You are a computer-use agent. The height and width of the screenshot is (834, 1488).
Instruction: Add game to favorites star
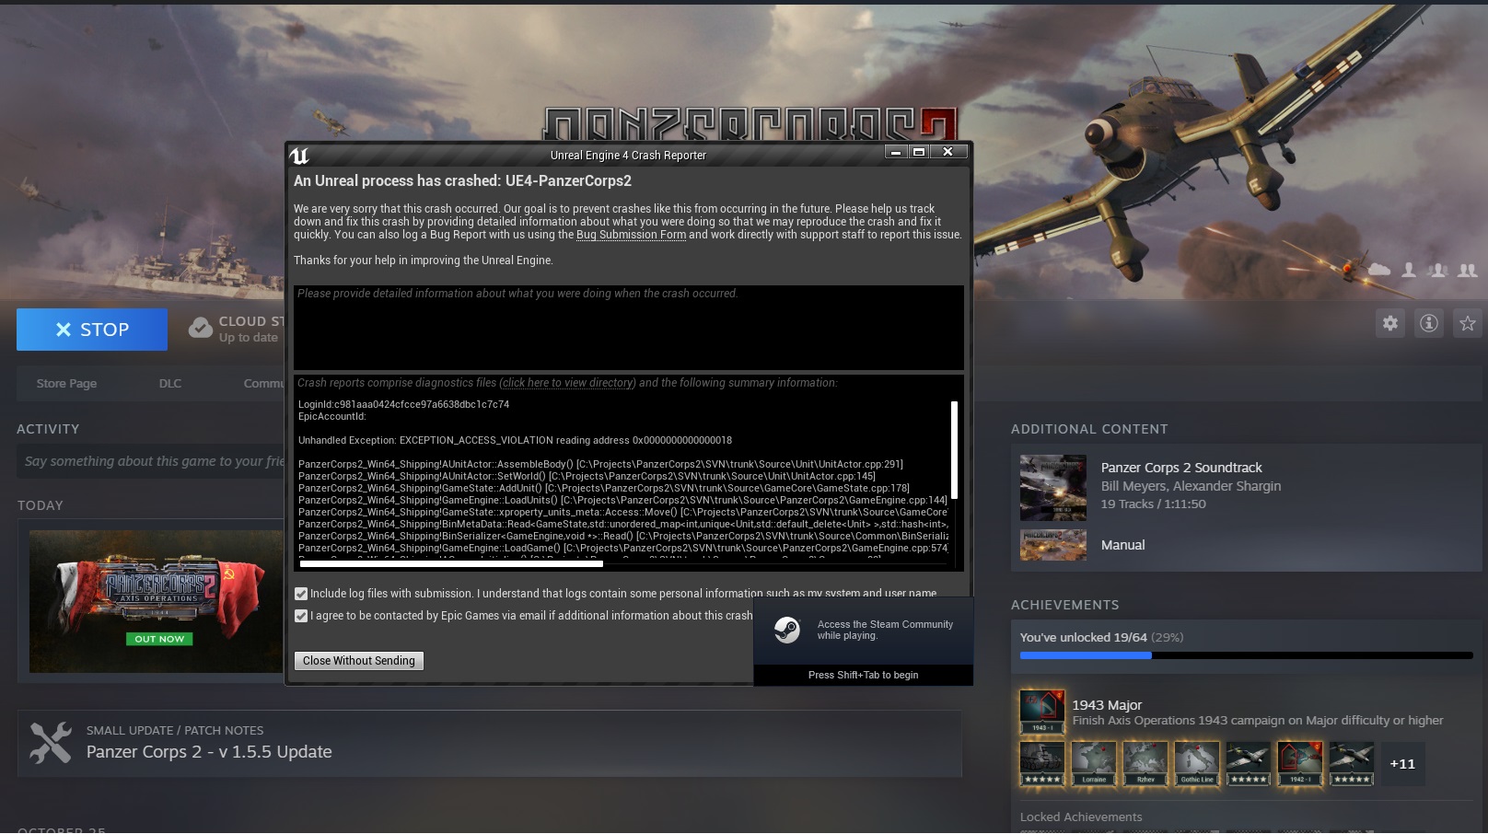point(1468,323)
